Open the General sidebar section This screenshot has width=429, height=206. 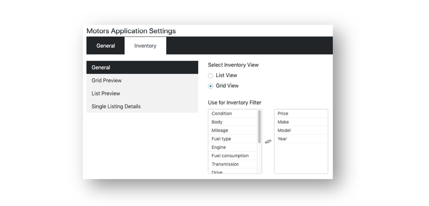(x=142, y=68)
